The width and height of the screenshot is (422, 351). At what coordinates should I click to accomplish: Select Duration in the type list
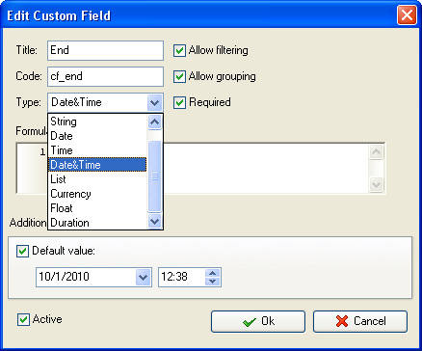97,223
